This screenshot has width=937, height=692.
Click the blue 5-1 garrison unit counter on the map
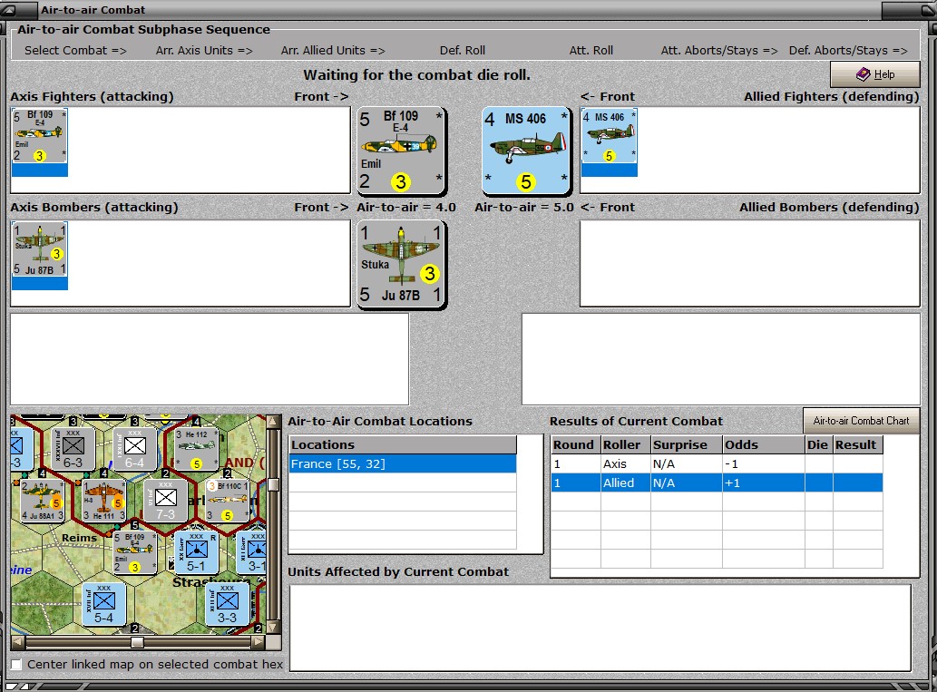point(196,551)
